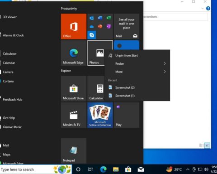Open Feedback Hub from app list

pyautogui.click(x=13, y=100)
